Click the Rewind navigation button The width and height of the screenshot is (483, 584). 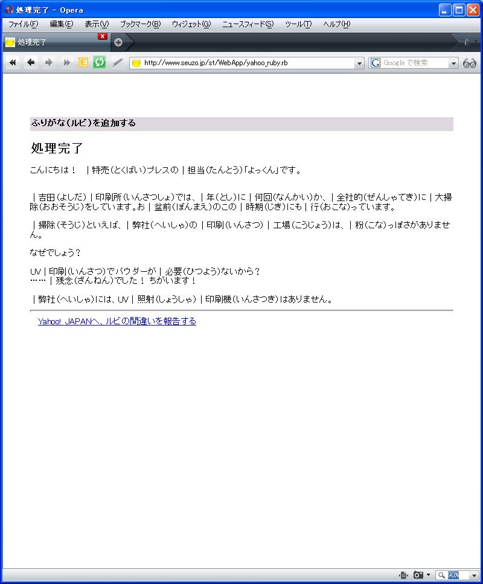(x=13, y=63)
